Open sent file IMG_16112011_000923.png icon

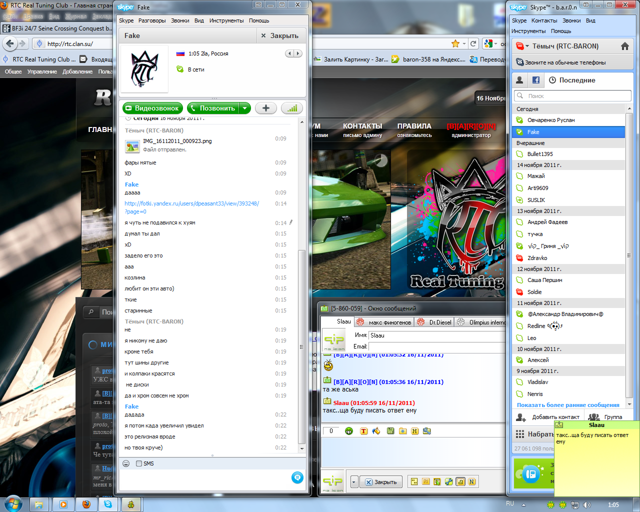point(132,145)
